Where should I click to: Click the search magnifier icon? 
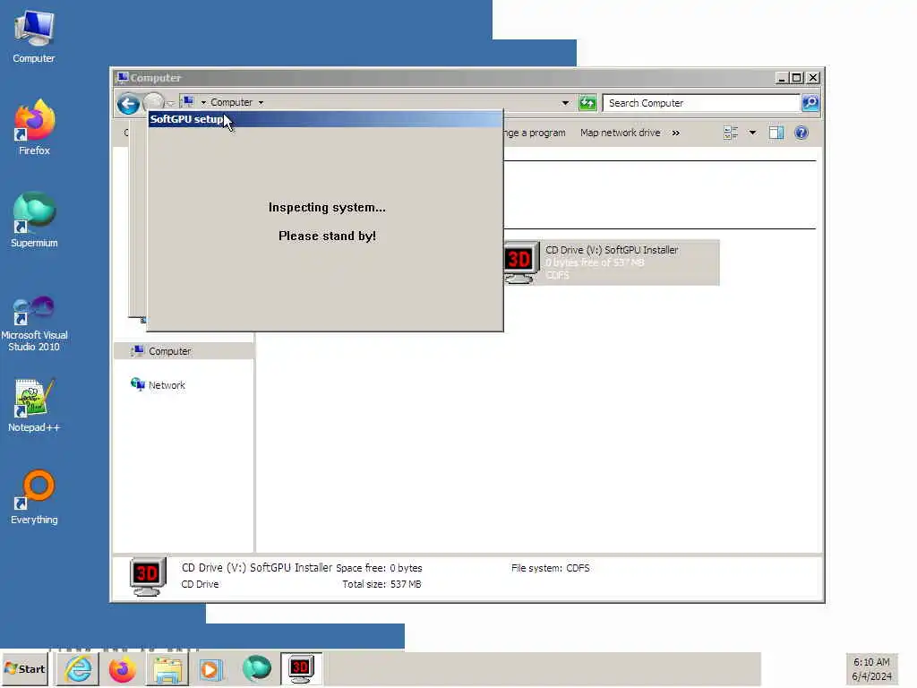click(x=810, y=103)
